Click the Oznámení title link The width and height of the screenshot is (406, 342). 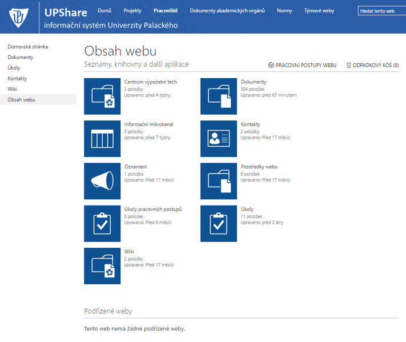[x=135, y=167]
